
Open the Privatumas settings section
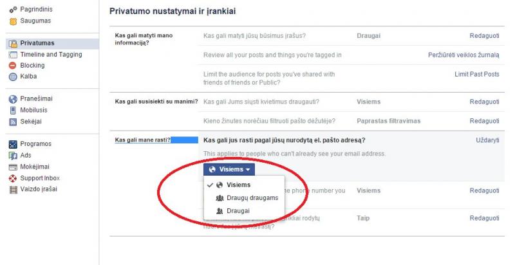point(37,43)
